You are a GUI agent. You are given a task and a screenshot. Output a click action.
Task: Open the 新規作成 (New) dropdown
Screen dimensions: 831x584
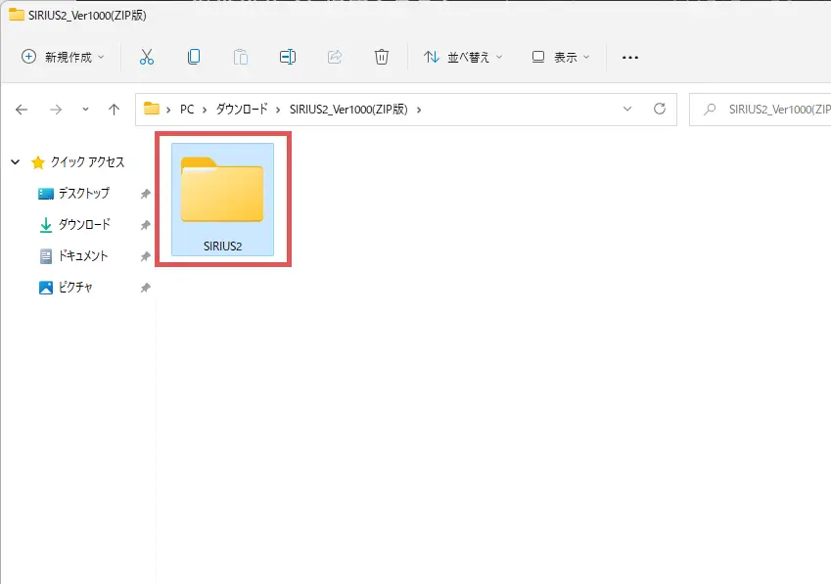[x=63, y=57]
